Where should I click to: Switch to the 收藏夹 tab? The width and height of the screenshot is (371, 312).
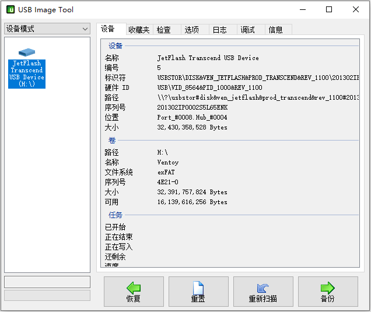[x=139, y=30]
